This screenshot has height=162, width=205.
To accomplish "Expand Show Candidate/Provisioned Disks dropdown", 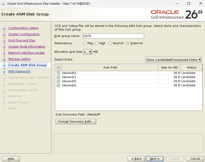I will 173,60.
